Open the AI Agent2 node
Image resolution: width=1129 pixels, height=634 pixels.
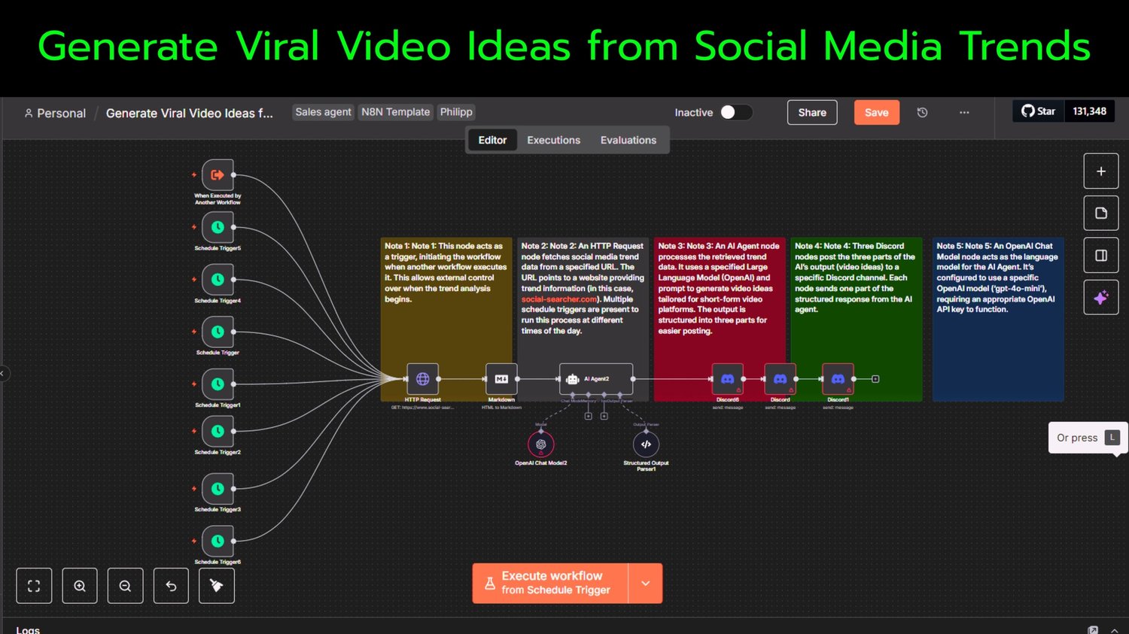(x=596, y=379)
